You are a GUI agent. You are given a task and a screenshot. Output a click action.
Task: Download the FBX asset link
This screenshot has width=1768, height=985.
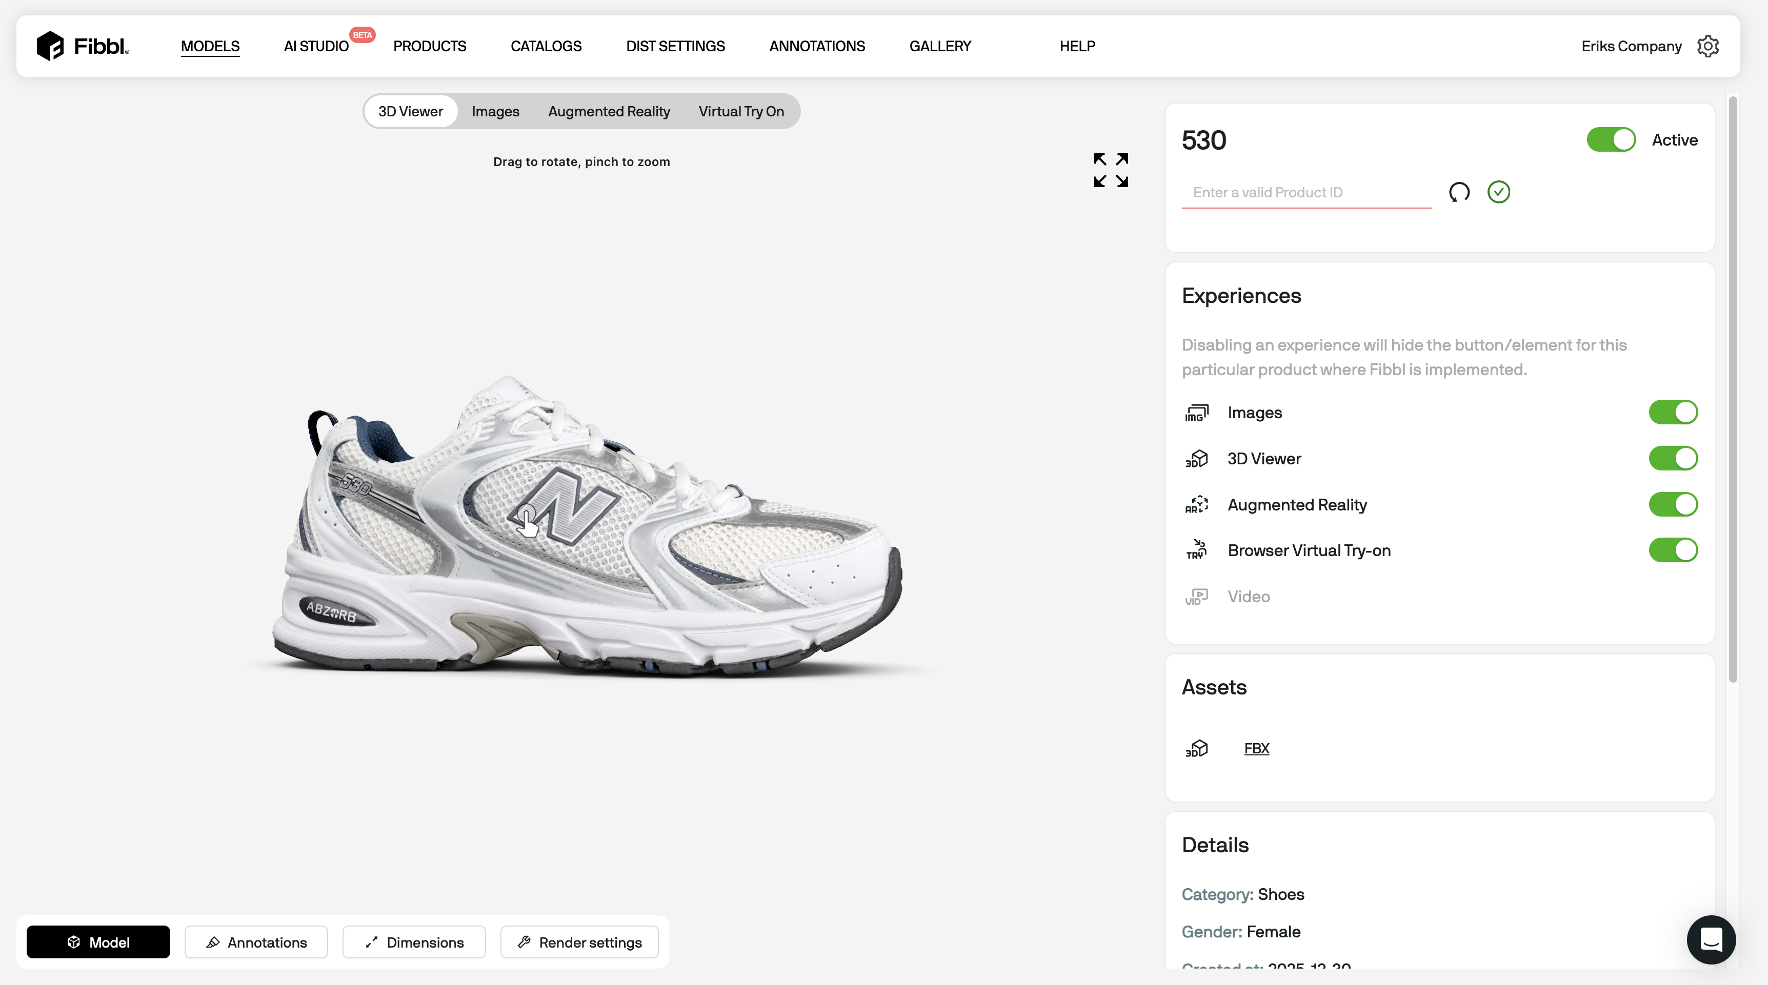(1256, 748)
